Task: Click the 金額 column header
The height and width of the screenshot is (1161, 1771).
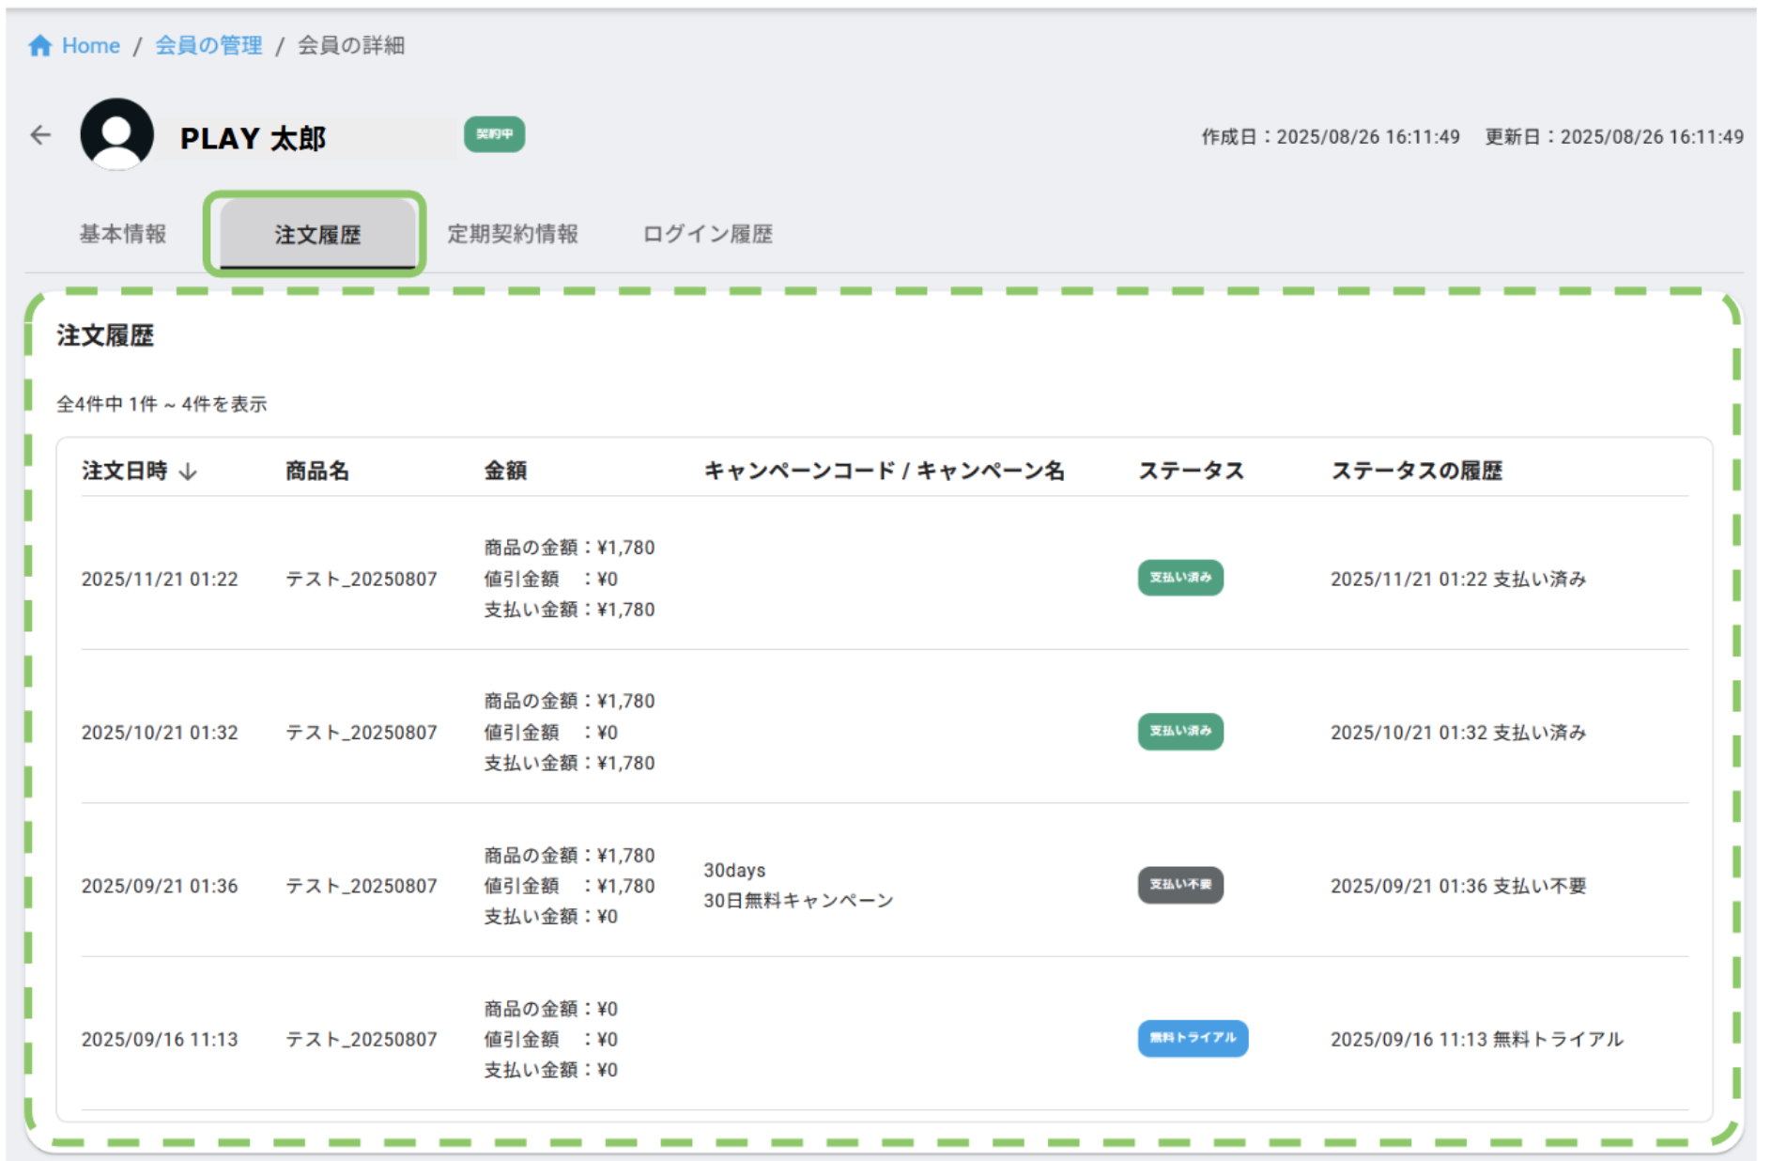Action: 505,471
